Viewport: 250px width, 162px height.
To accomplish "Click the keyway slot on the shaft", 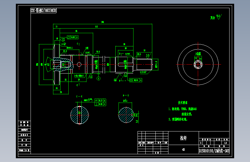I will point(126,64).
